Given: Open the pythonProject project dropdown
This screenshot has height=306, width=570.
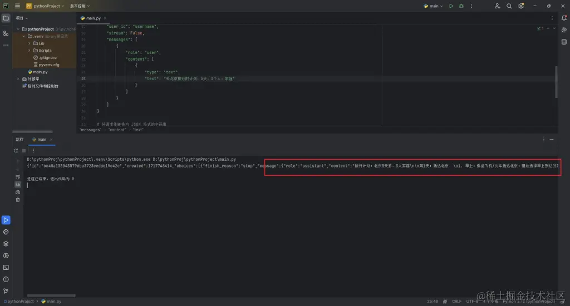Looking at the screenshot, I should (x=45, y=6).
